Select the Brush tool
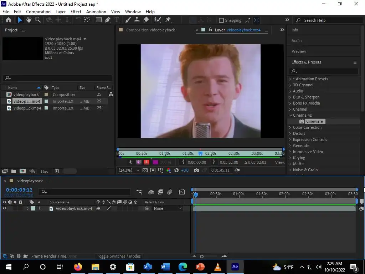365x274 pixels. 128,20
